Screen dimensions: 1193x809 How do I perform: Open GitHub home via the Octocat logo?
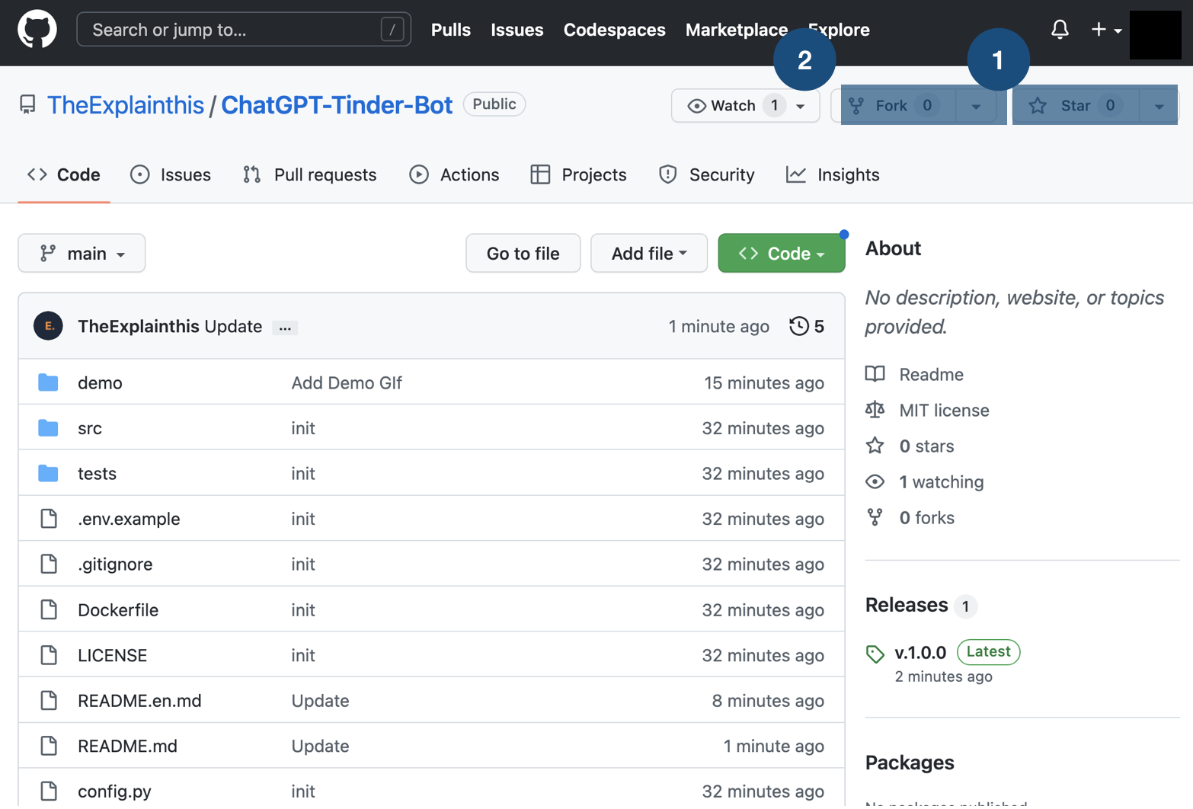37,29
